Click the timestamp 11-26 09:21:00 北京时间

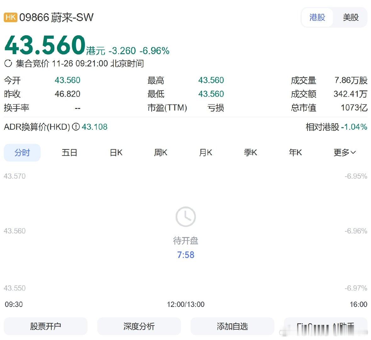click(x=98, y=64)
